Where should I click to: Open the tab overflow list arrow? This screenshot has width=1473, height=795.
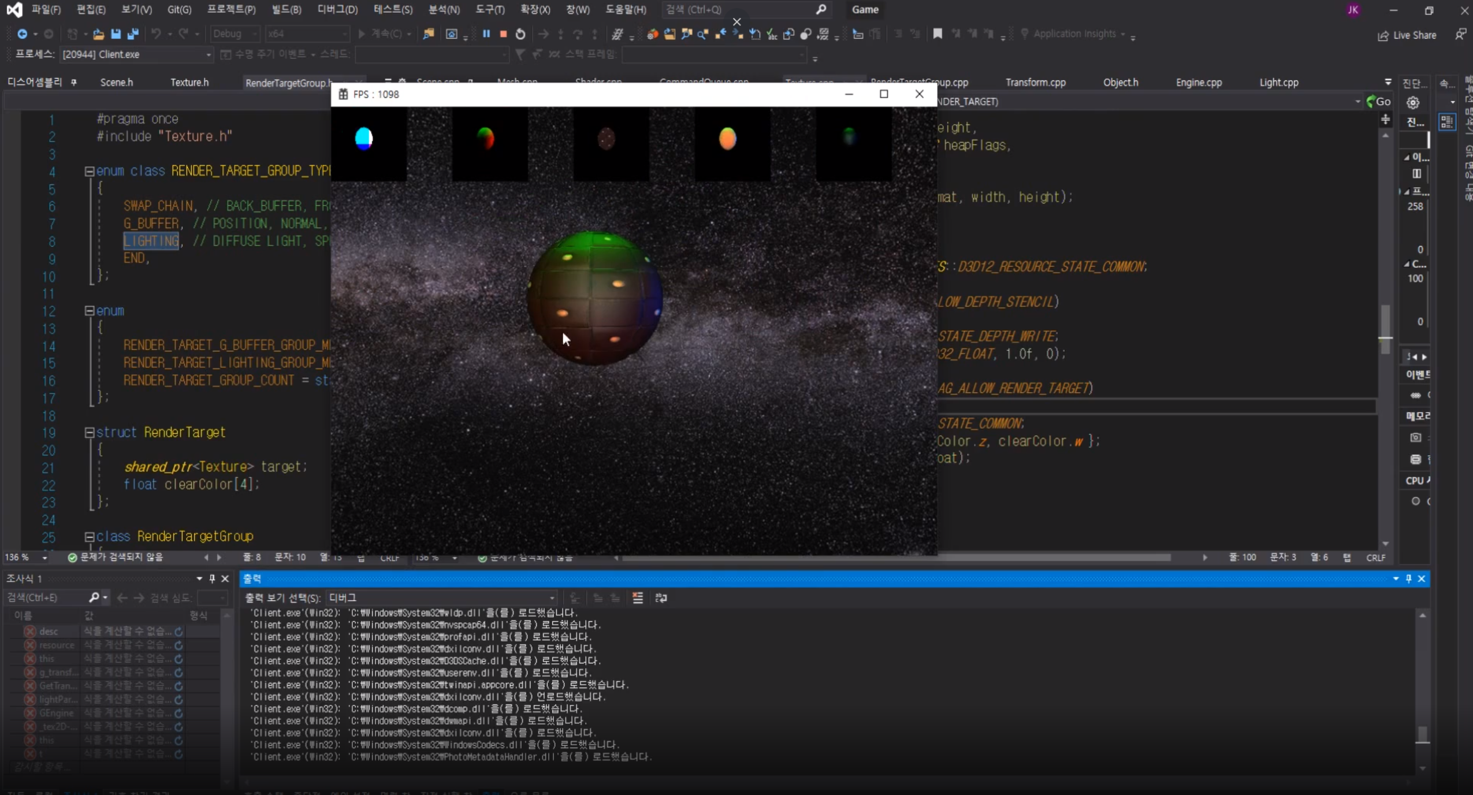pyautogui.click(x=1388, y=82)
